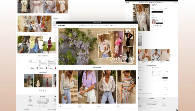This screenshot has width=195, height=111.
Task: Open the striped knit top product card
Action: tap(126, 87)
